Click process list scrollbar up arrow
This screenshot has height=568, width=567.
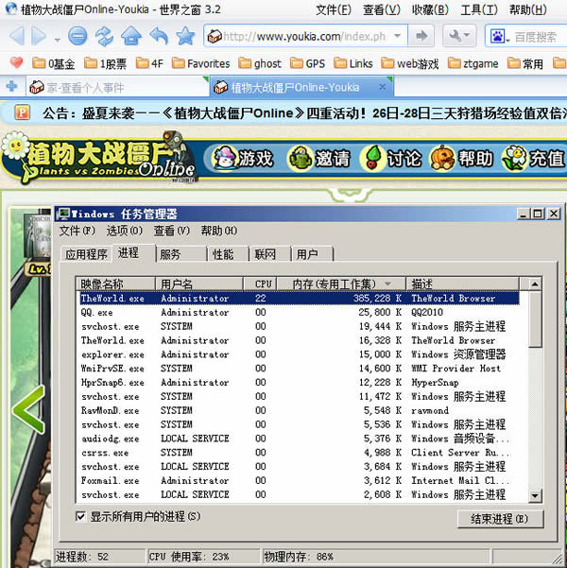click(535, 284)
